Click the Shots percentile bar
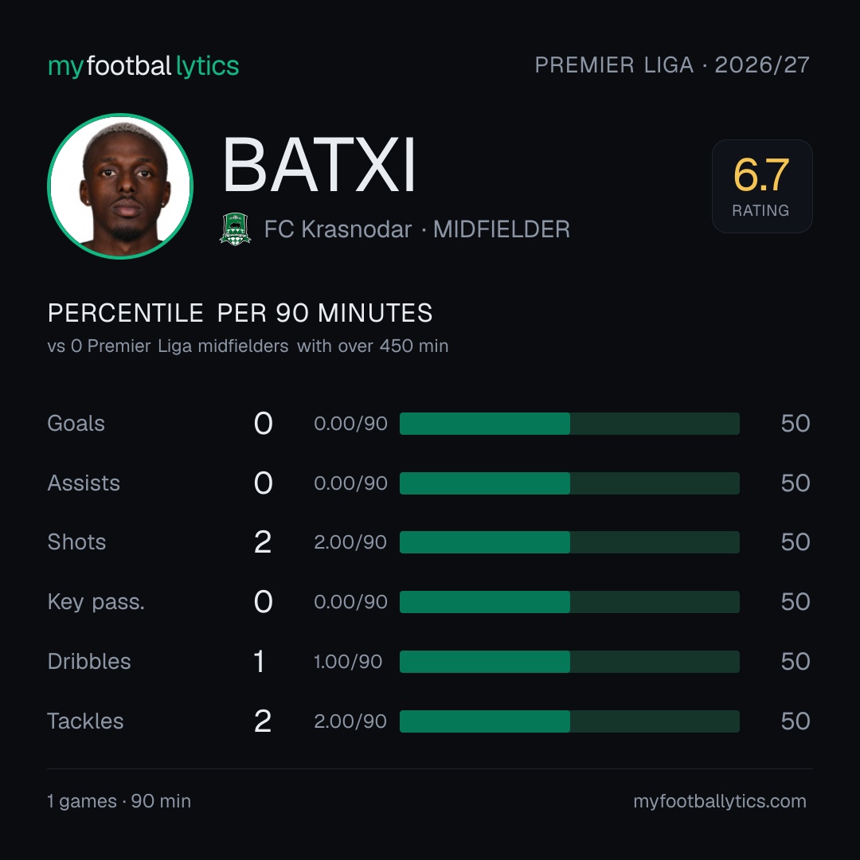Screen dimensions: 860x860 [x=569, y=542]
